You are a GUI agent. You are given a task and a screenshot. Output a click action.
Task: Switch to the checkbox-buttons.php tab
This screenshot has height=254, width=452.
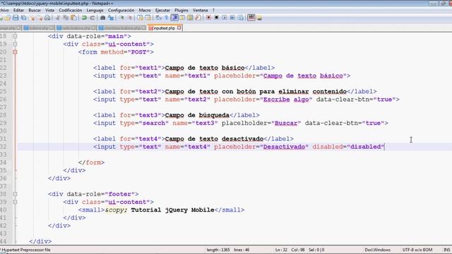coord(122,28)
